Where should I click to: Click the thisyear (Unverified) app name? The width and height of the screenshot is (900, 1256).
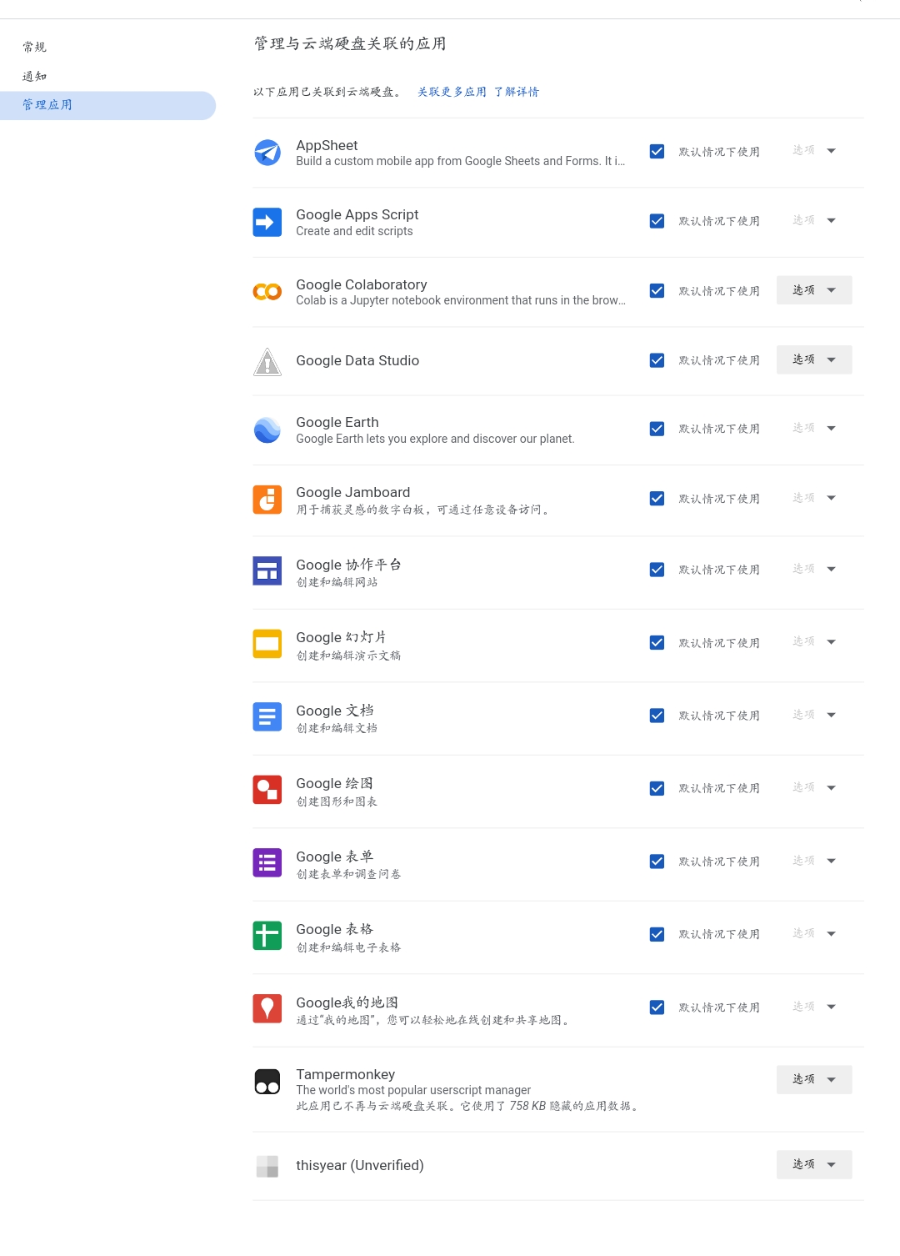point(360,1165)
